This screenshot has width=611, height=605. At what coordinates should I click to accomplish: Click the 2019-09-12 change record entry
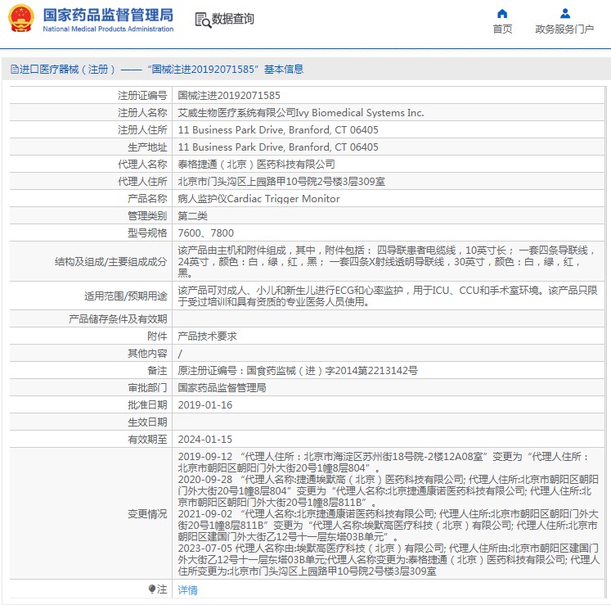pos(384,463)
